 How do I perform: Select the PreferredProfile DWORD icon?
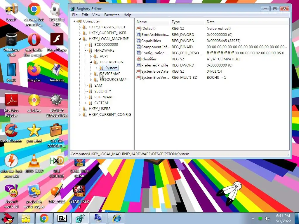point(138,65)
